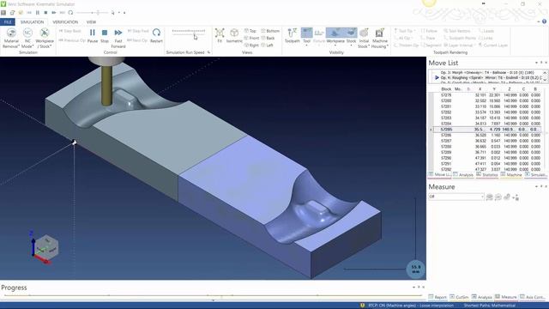Switch to Isometric view
The width and height of the screenshot is (549, 309).
(234, 36)
